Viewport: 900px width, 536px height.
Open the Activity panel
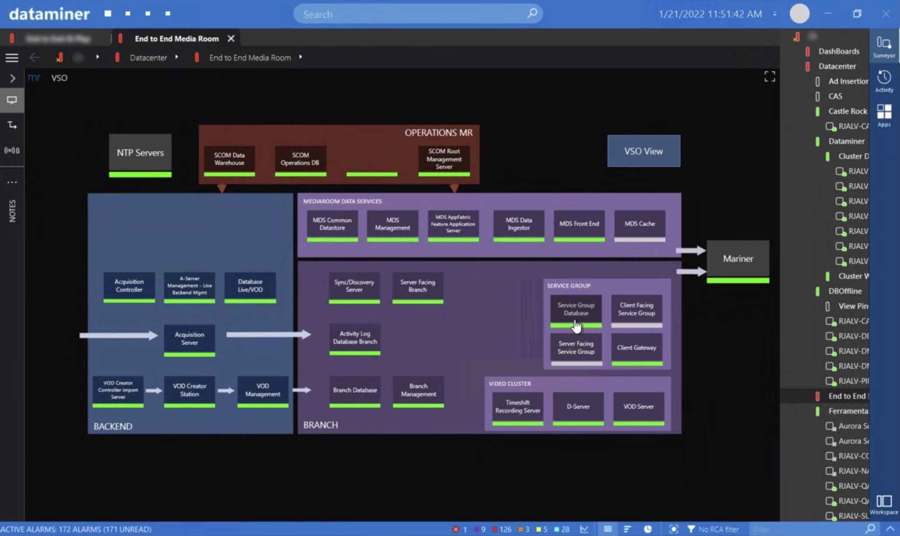coord(884,81)
